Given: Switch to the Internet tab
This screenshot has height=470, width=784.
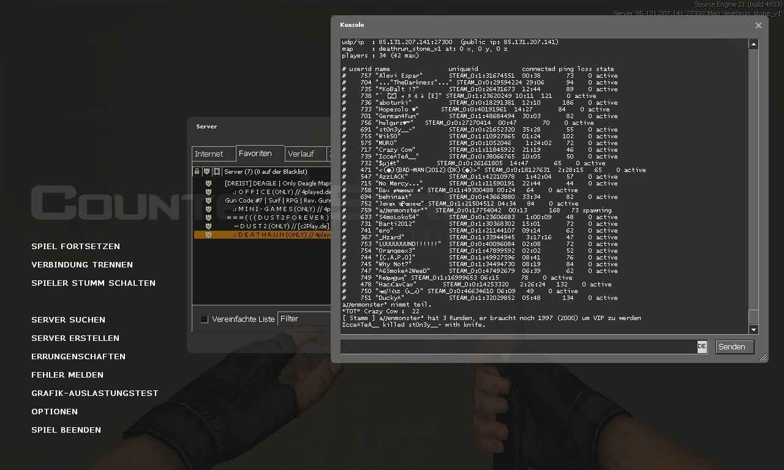Looking at the screenshot, I should pos(214,154).
